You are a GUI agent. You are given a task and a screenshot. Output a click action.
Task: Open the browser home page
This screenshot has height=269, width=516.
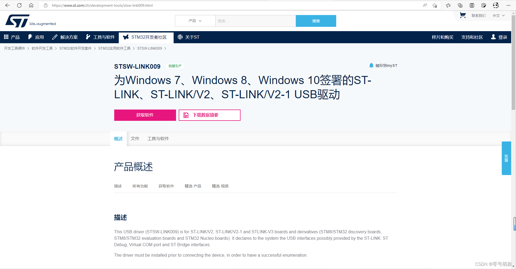click(31, 5)
